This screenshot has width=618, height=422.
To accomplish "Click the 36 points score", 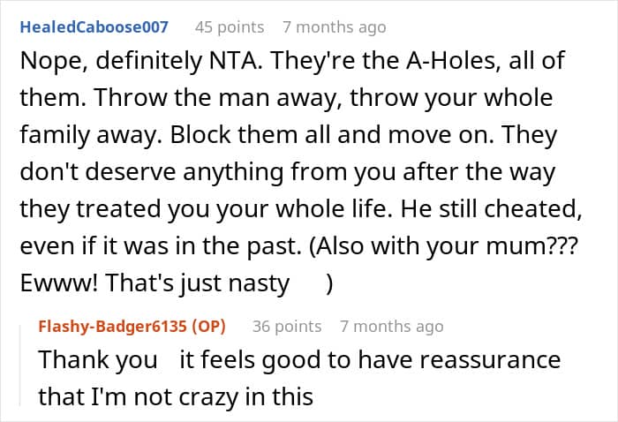I will point(287,326).
